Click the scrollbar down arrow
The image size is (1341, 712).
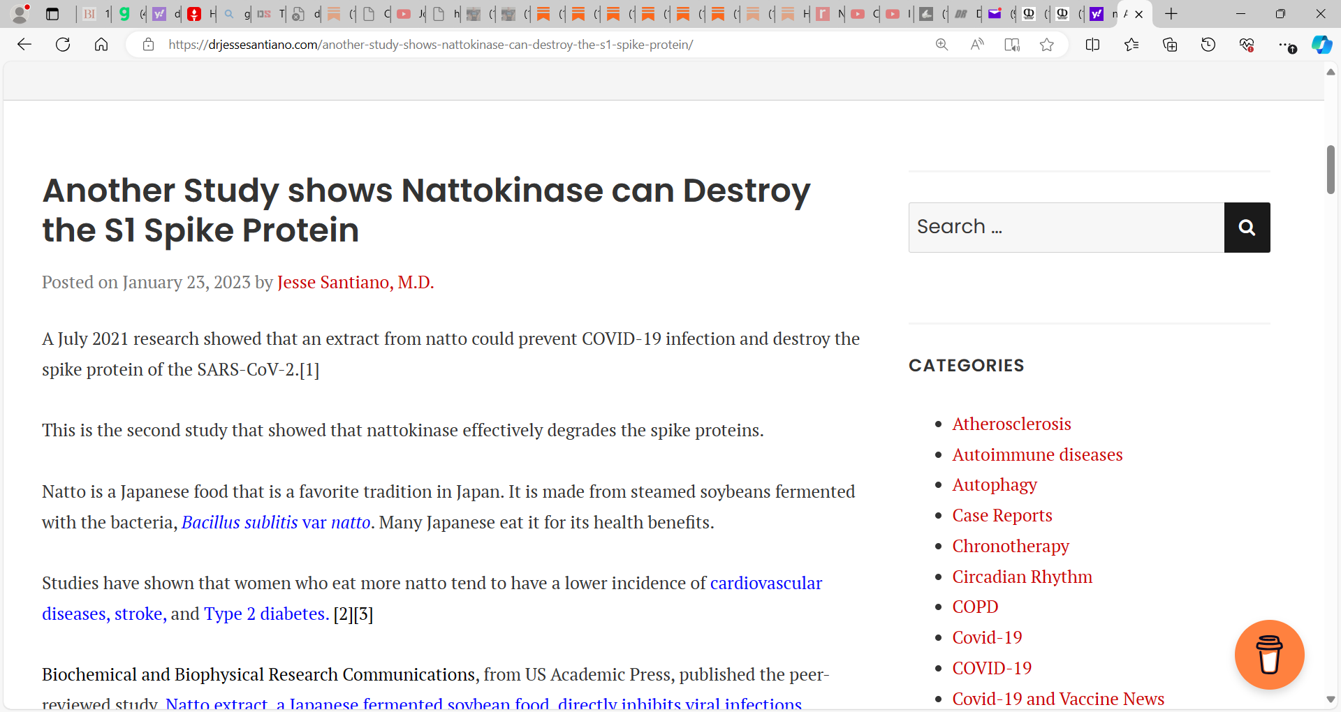[1331, 699]
